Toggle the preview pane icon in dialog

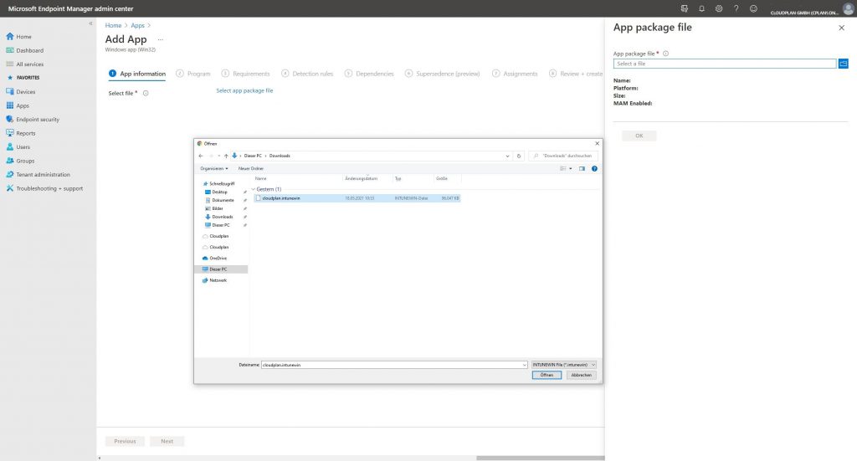(x=582, y=169)
